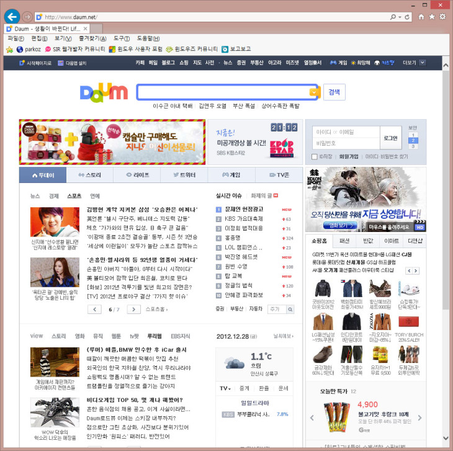
Task: Open the 키즈짱 link
Action: pyautogui.click(x=384, y=63)
